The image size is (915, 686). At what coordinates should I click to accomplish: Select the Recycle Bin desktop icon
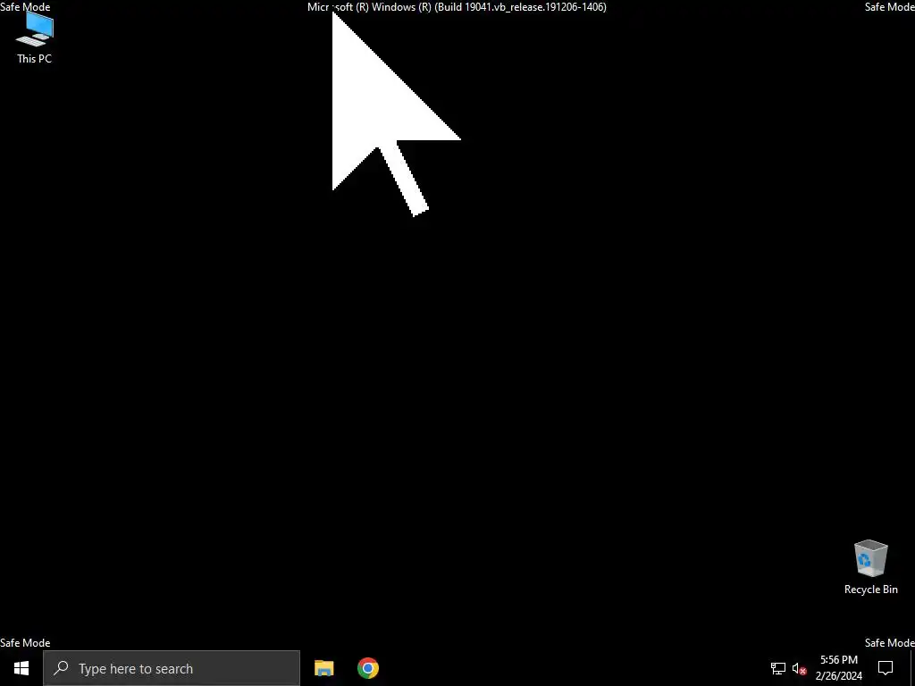coord(870,567)
